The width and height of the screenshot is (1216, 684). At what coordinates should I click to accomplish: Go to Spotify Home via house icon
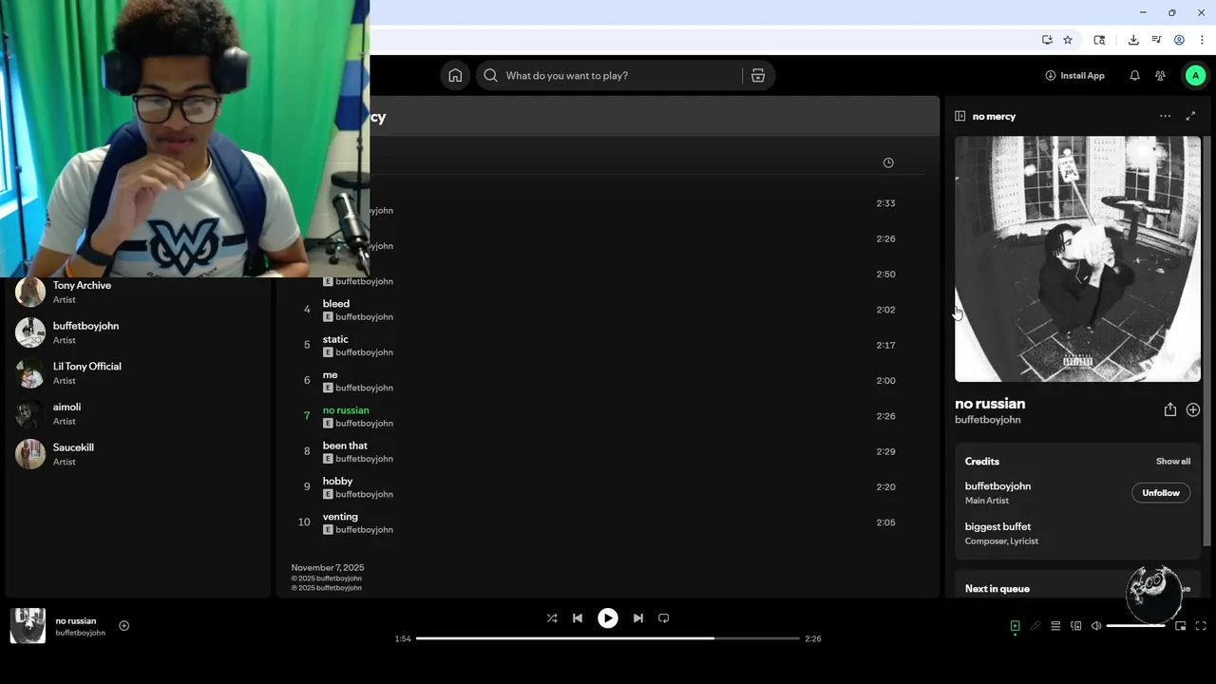(455, 76)
